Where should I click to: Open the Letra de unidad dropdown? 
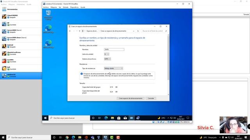click(107, 54)
